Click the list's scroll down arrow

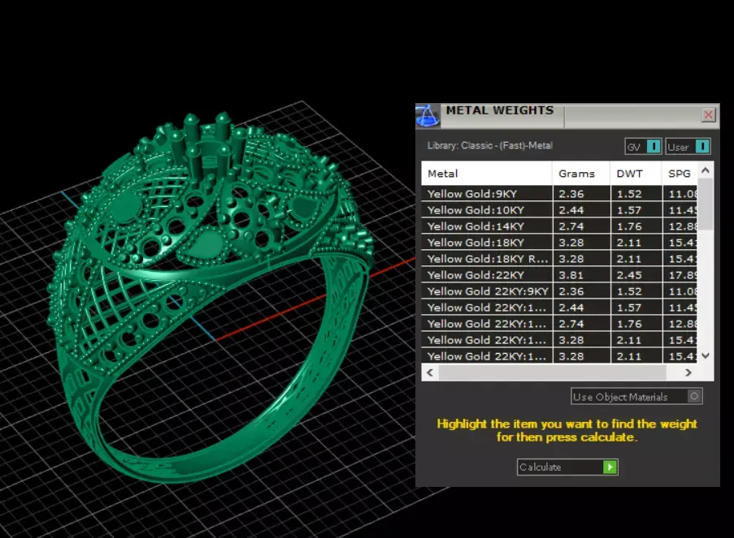(706, 355)
